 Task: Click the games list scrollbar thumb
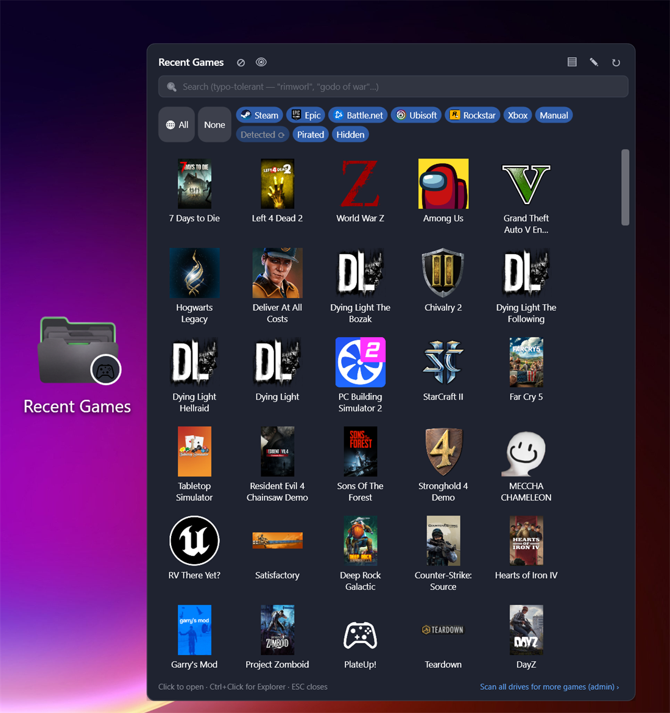pos(626,187)
